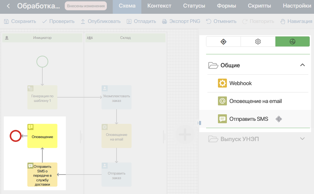Click the Повторить redo button

pos(258,21)
